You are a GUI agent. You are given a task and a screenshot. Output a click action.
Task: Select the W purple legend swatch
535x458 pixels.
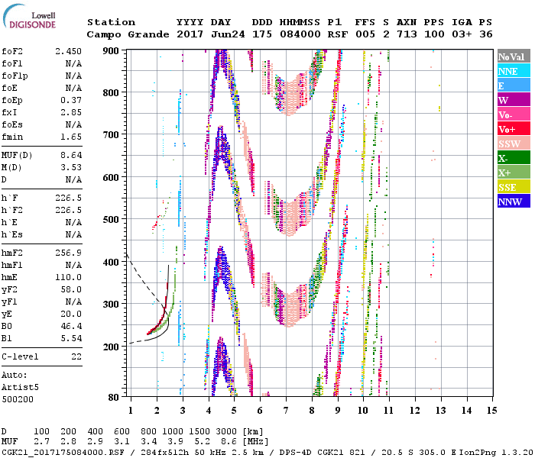point(514,100)
